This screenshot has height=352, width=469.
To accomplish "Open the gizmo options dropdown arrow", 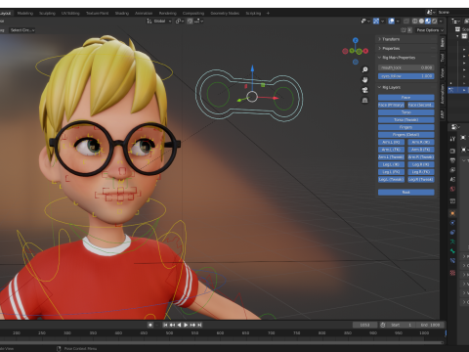I will pyautogui.click(x=382, y=21).
